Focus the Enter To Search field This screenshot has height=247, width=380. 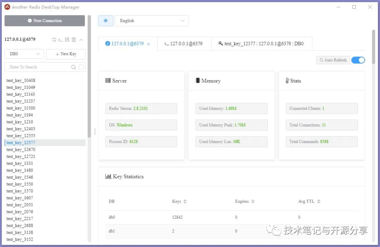coord(39,67)
